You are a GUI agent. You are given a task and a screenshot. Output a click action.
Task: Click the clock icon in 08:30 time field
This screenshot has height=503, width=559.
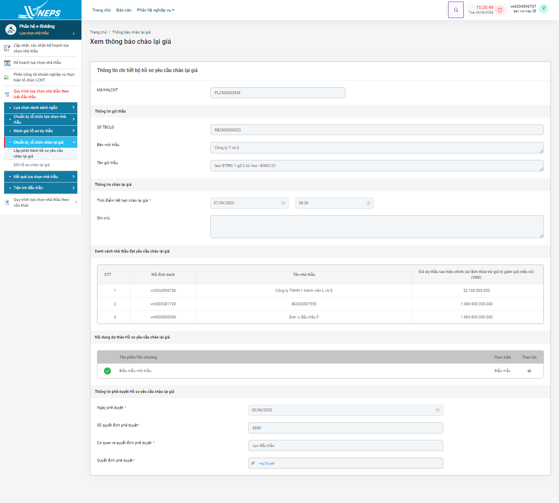point(368,203)
